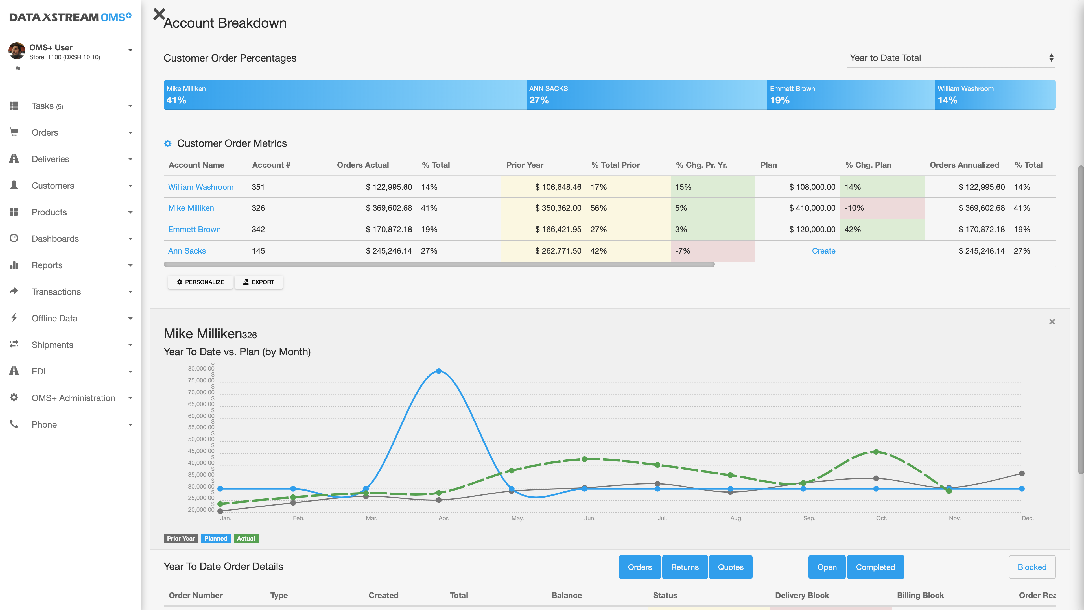Screen dimensions: 1084x610
Task: Click the Offline Data lightning icon
Action: (x=14, y=318)
